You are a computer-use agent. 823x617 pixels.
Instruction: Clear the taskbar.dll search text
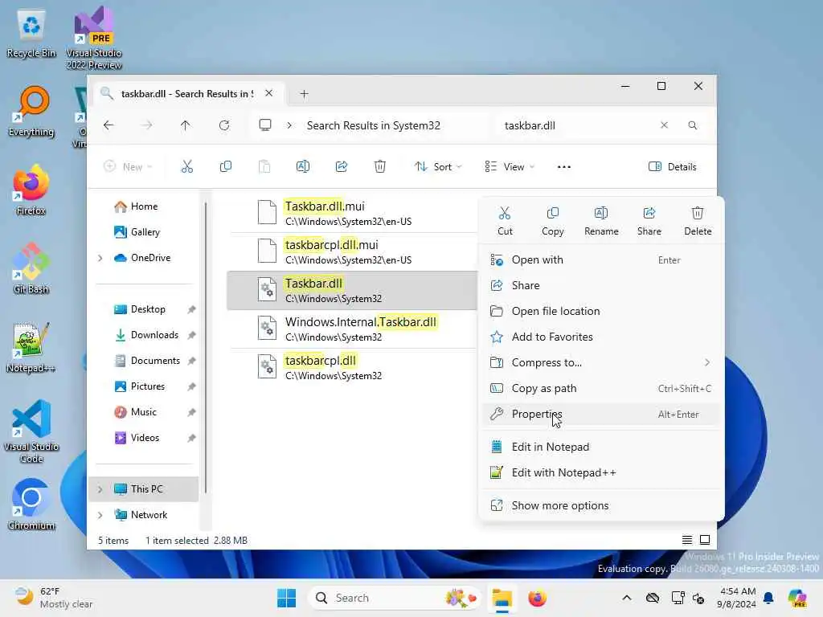[x=664, y=125]
